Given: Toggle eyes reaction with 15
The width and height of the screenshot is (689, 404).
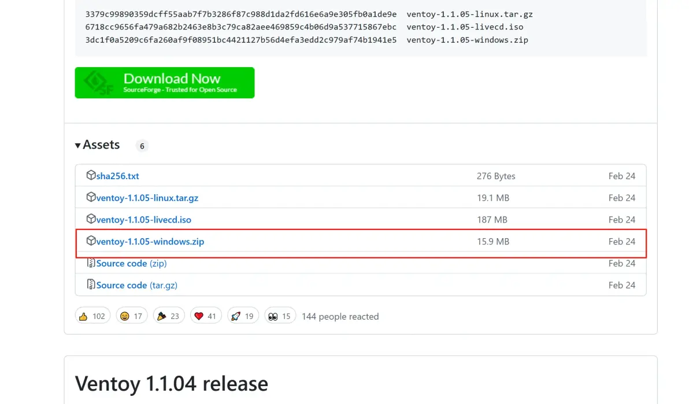Looking at the screenshot, I should point(280,316).
